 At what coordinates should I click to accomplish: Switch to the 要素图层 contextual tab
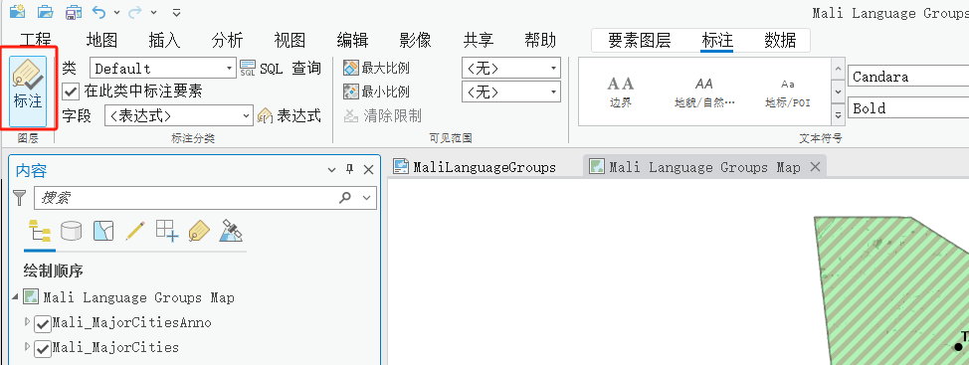click(640, 41)
